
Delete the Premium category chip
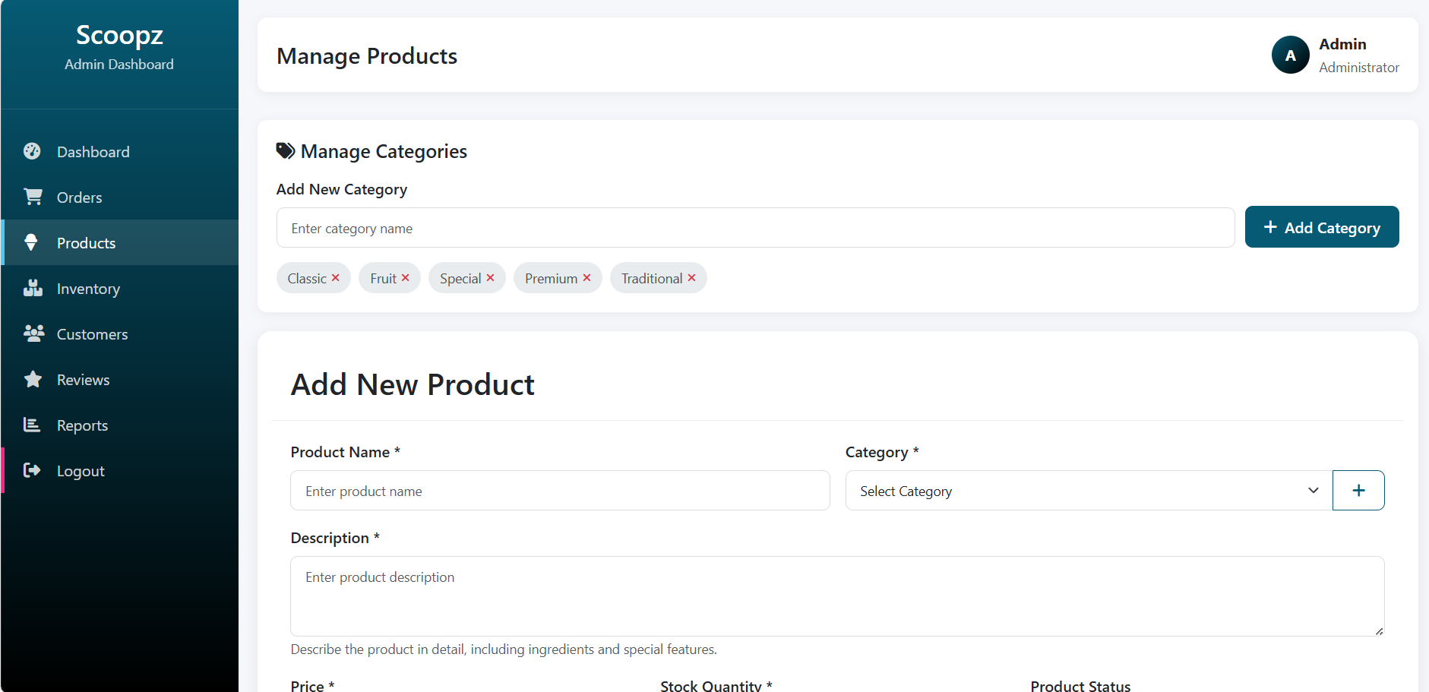click(586, 278)
